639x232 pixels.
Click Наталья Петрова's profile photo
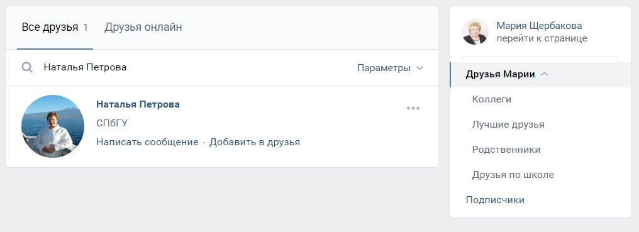coord(53,126)
